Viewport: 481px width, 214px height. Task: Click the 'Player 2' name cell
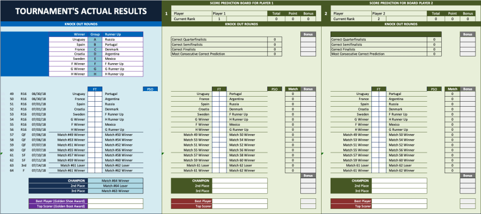[x=399, y=13]
